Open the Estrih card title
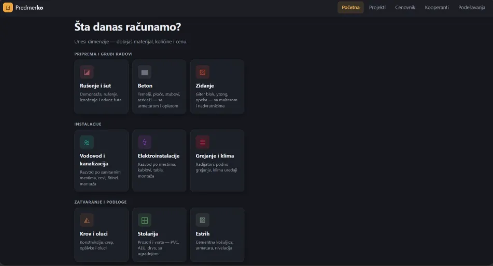Image resolution: width=493 pixels, height=266 pixels. 203,234
